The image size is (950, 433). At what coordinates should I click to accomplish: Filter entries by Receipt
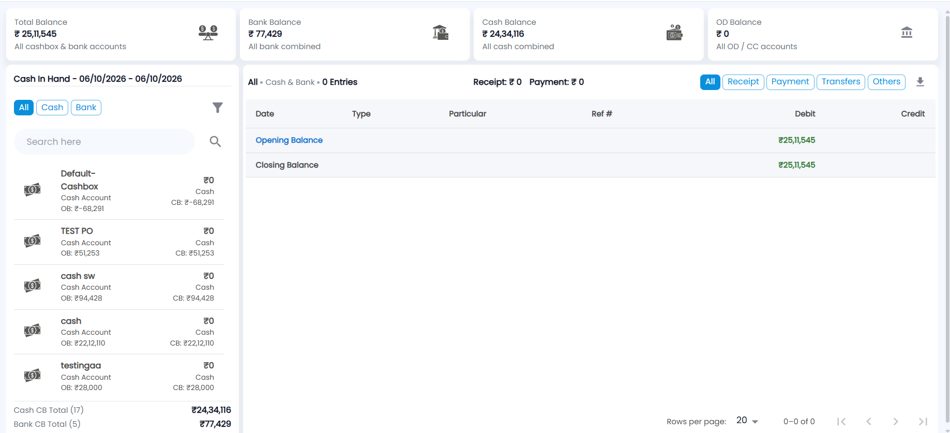tap(743, 82)
